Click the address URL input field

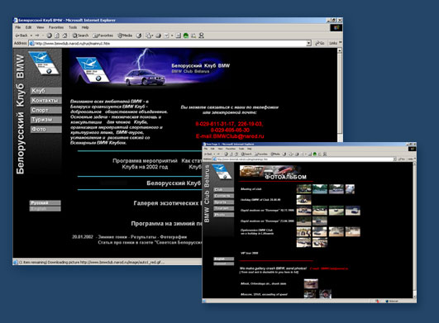168,43
